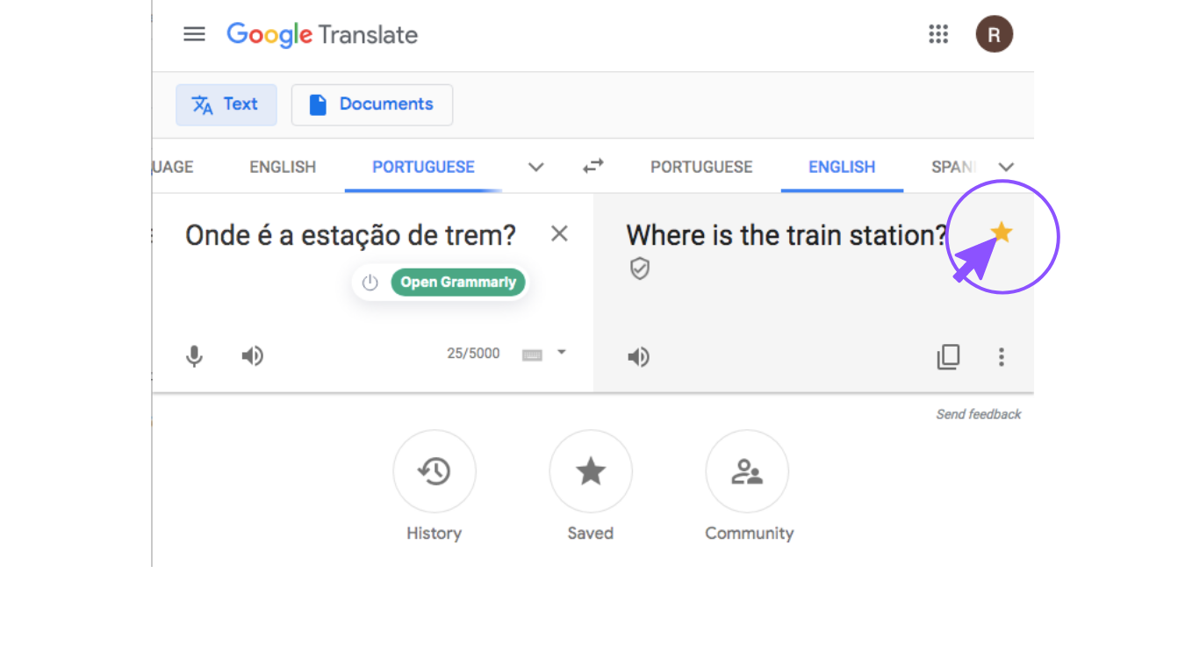This screenshot has width=1185, height=652.
Task: Switch to Documents translation mode
Action: pyautogui.click(x=372, y=104)
